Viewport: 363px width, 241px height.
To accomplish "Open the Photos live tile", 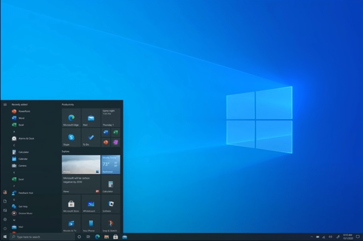I will click(81, 164).
